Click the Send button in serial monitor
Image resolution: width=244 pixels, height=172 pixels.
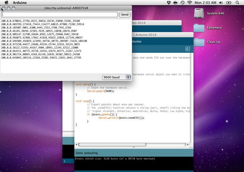(125, 14)
